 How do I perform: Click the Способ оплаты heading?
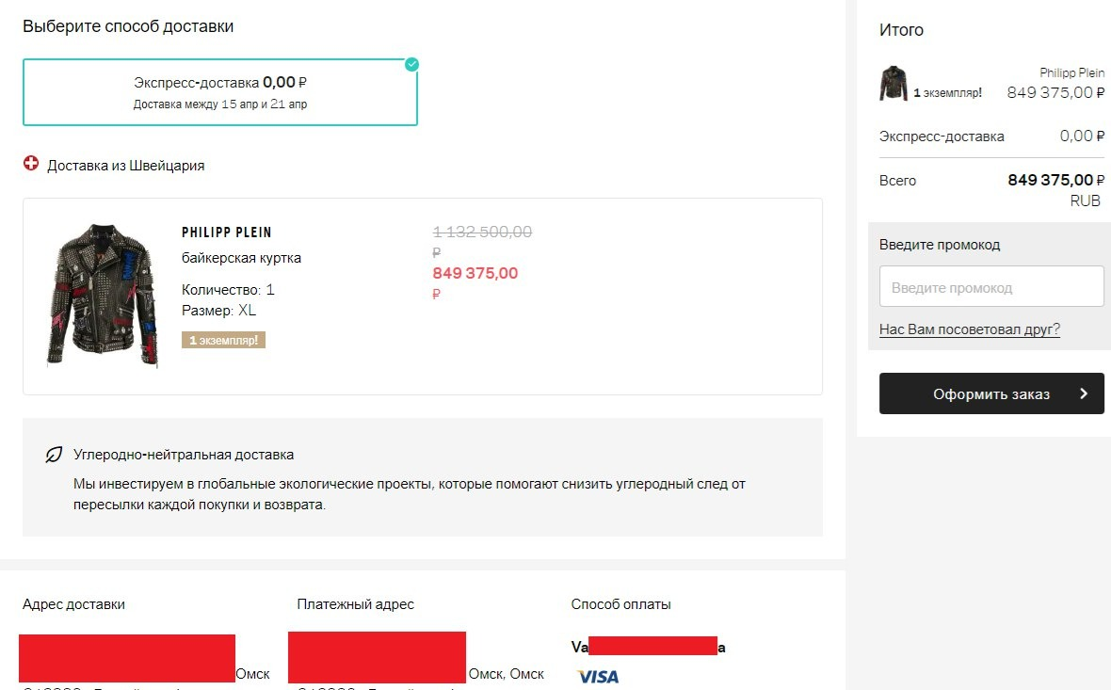tap(620, 604)
